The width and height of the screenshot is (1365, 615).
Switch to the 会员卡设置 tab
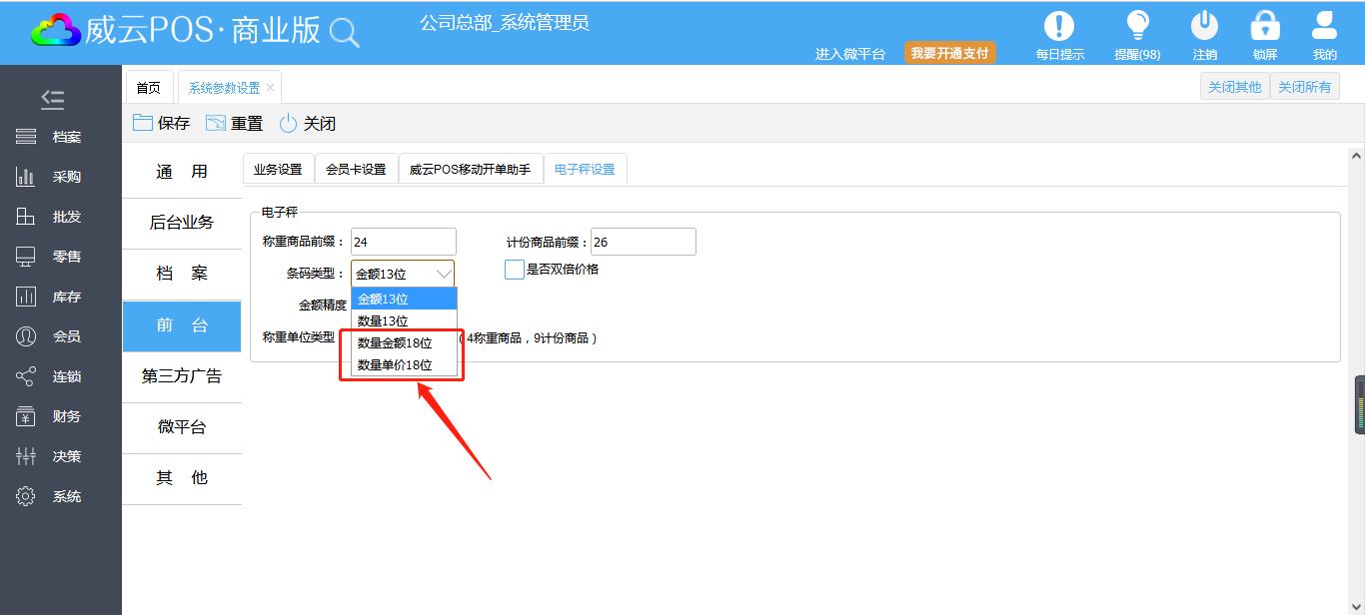coord(356,170)
